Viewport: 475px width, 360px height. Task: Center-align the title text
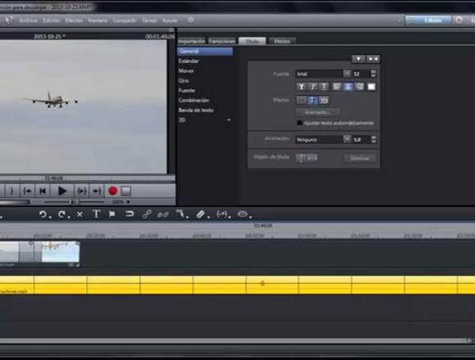tap(348, 87)
